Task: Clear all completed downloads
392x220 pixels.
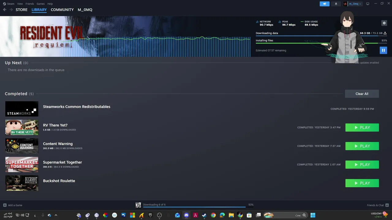Action: click(x=362, y=94)
